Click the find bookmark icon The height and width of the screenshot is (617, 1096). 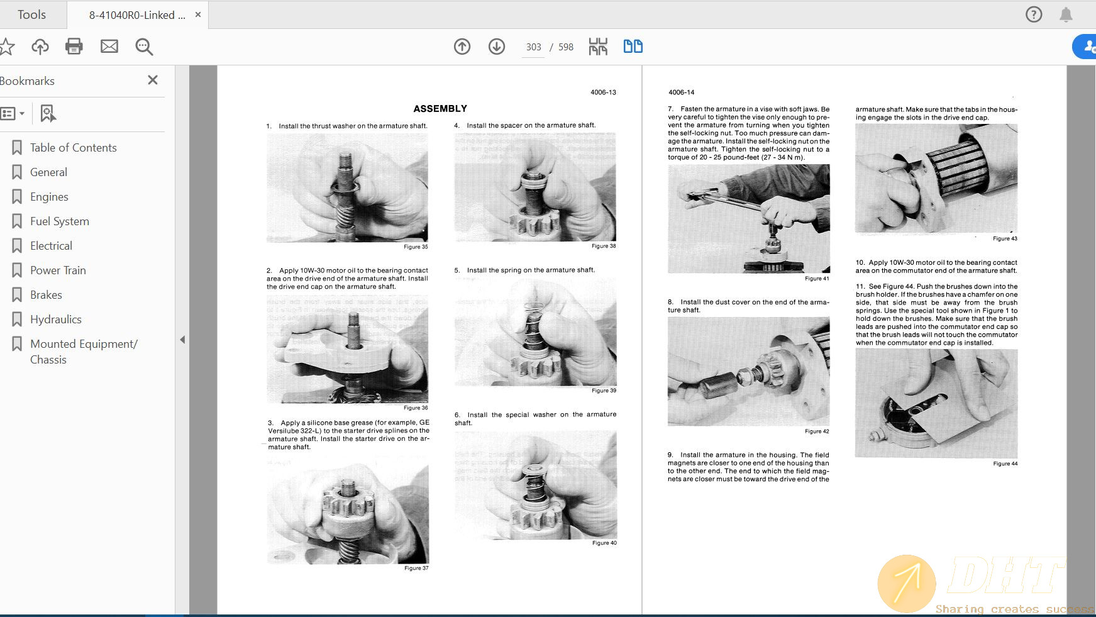[x=48, y=114]
